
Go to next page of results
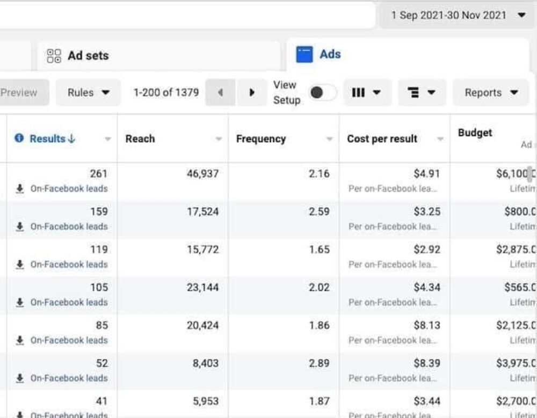[x=251, y=92]
